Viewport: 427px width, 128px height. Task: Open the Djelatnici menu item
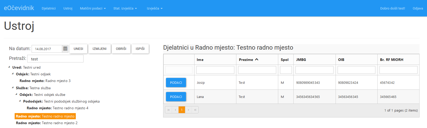click(x=49, y=8)
